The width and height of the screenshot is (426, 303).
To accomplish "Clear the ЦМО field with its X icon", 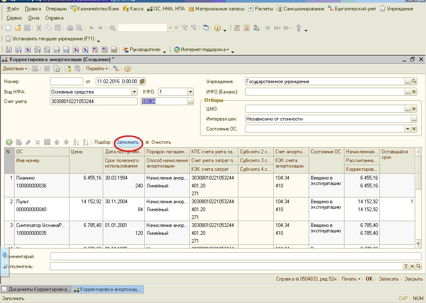I will (414, 109).
